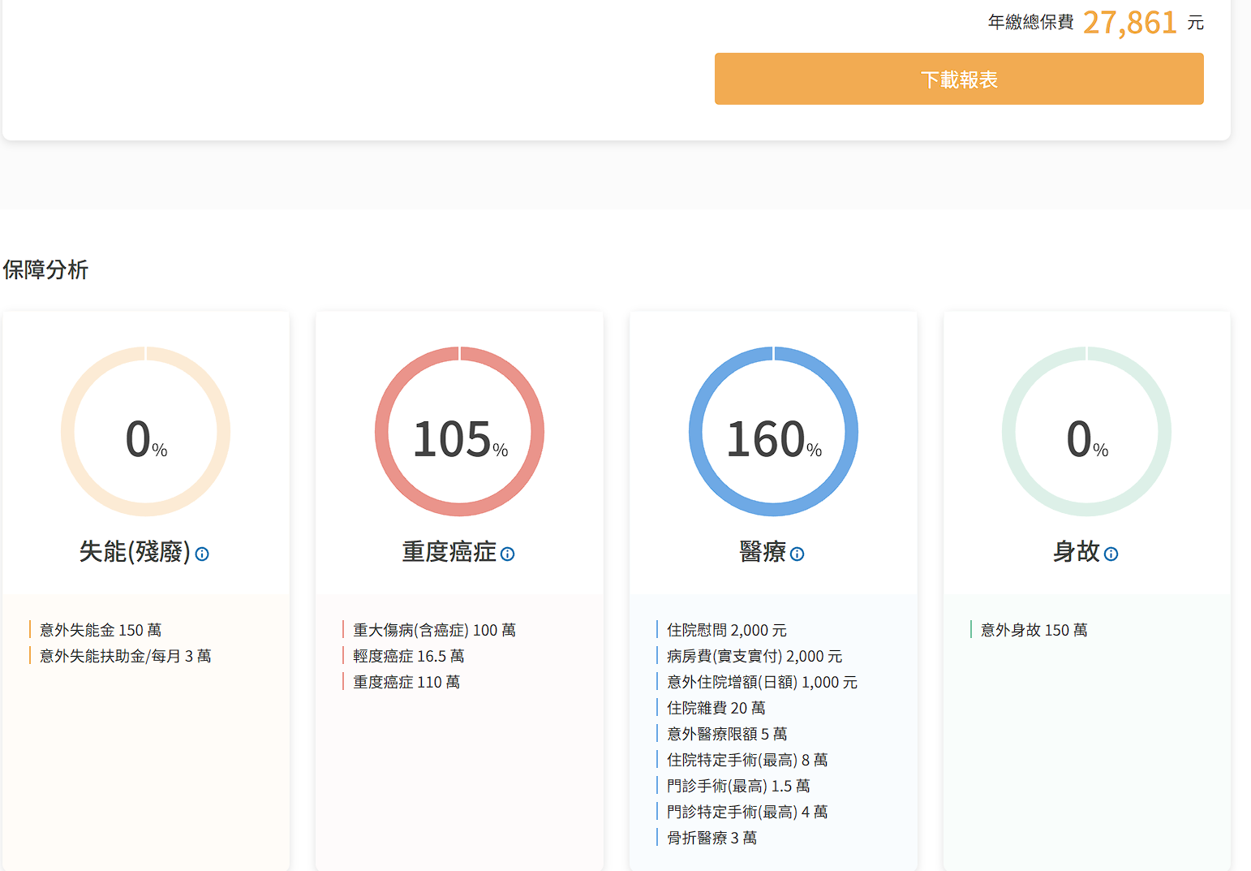The image size is (1251, 871).
Task: Click the 下載報表 download button
Action: click(958, 79)
